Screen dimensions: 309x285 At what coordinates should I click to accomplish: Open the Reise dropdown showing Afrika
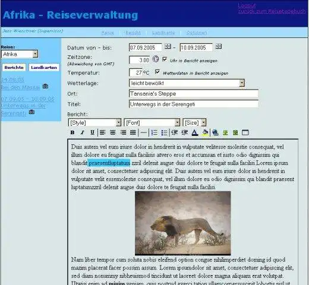tap(20, 54)
